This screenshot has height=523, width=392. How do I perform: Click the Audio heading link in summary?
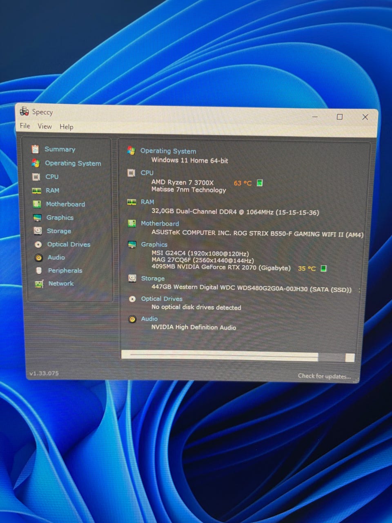click(x=149, y=319)
